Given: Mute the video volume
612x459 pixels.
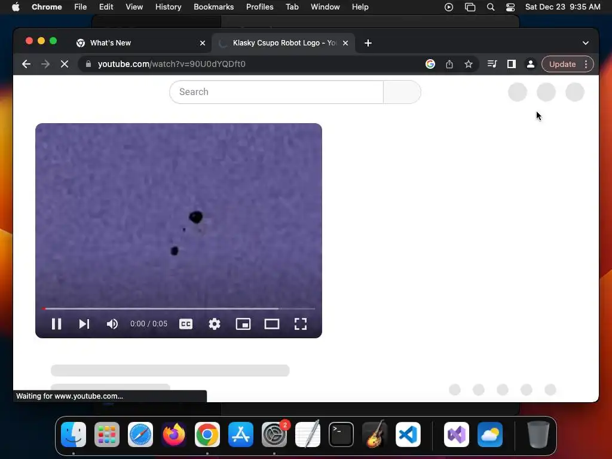Looking at the screenshot, I should tap(112, 324).
